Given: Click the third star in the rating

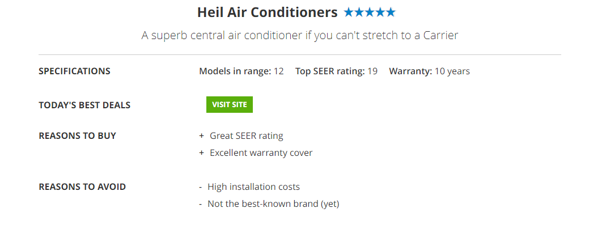Looking at the screenshot, I should [370, 12].
